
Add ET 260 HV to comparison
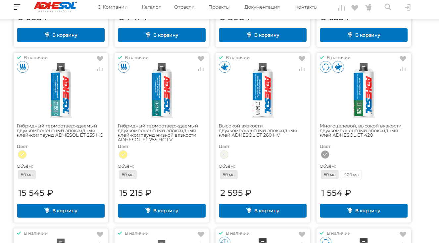coord(302,69)
